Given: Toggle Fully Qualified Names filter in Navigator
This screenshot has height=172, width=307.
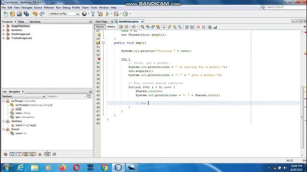Looking at the screenshot, I should 40,154.
